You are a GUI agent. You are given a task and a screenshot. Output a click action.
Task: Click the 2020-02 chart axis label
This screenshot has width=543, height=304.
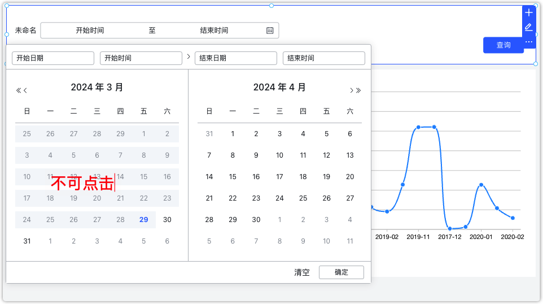click(x=512, y=237)
